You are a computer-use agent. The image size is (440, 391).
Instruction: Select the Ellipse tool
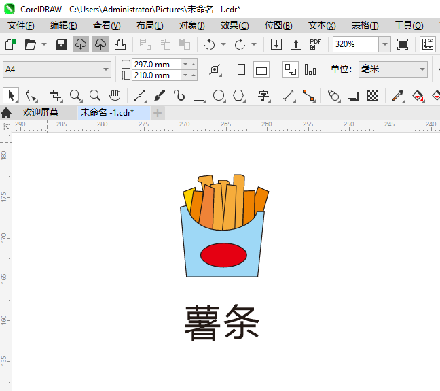pos(219,96)
